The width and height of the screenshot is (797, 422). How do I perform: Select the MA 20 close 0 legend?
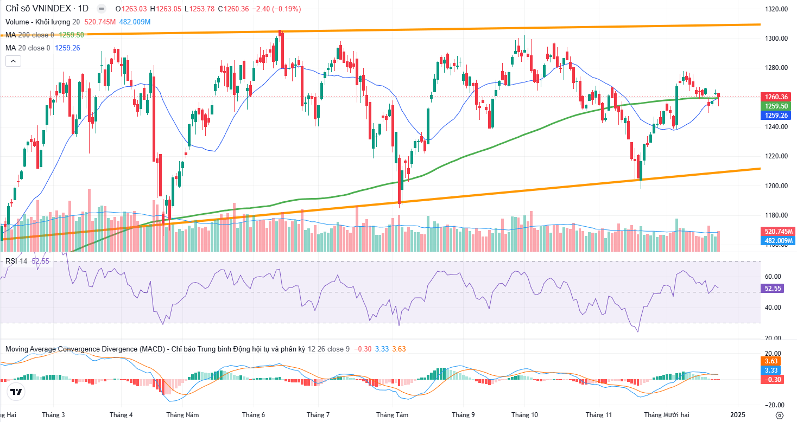(28, 48)
